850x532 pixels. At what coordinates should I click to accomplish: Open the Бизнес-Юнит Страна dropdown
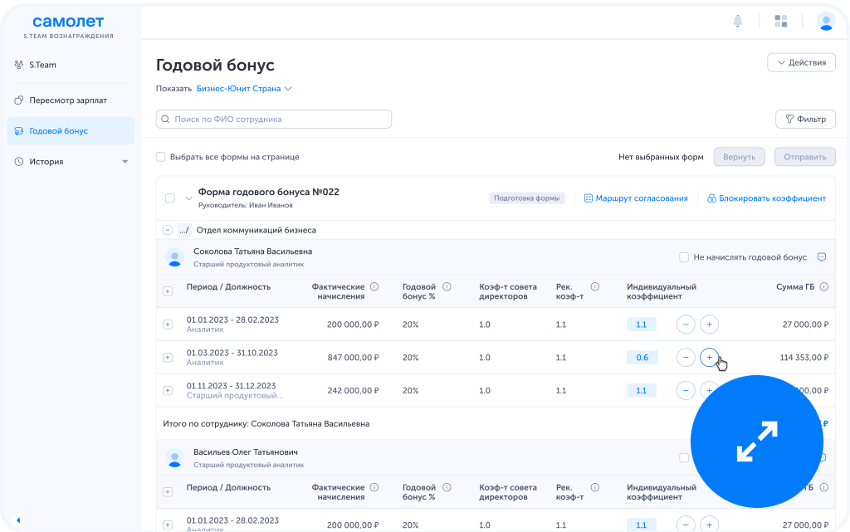(244, 89)
